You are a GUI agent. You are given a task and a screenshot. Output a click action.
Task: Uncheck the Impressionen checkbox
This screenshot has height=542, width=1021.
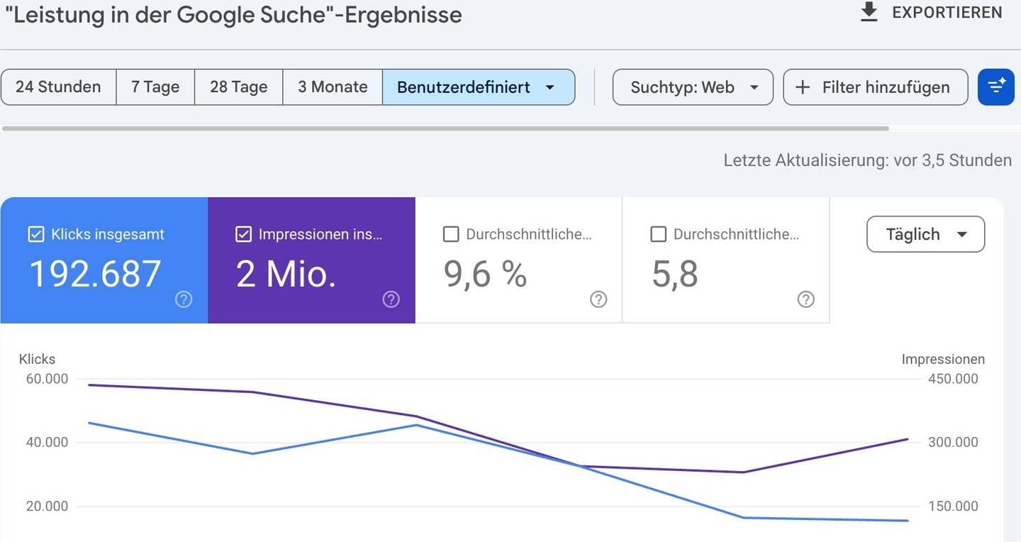(243, 234)
